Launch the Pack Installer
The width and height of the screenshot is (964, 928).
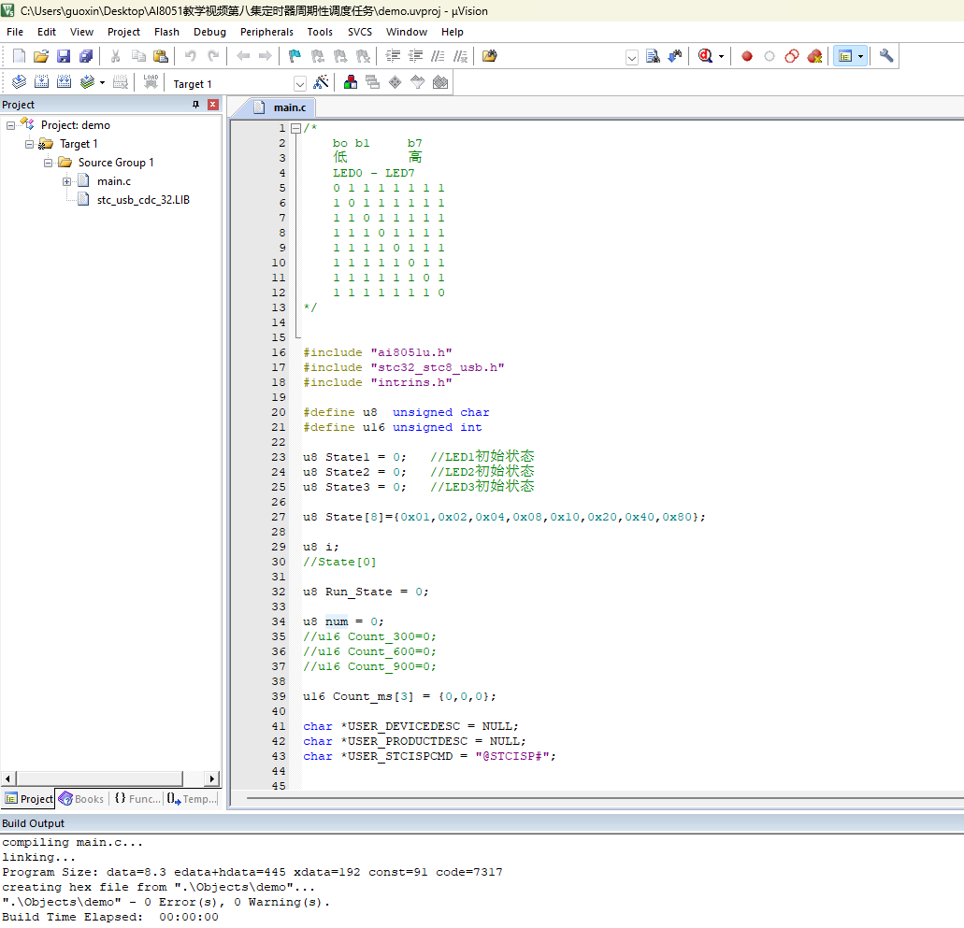click(x=440, y=82)
